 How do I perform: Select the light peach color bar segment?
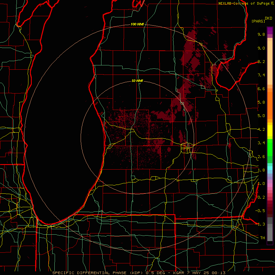270,63
